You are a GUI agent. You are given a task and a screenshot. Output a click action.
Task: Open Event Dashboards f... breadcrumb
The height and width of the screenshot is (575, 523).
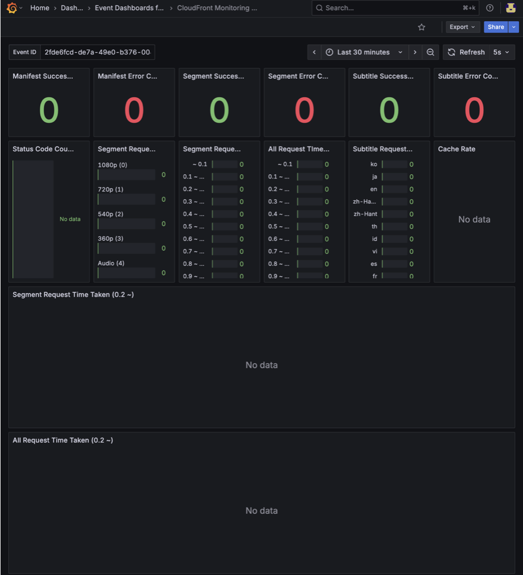[x=129, y=8]
